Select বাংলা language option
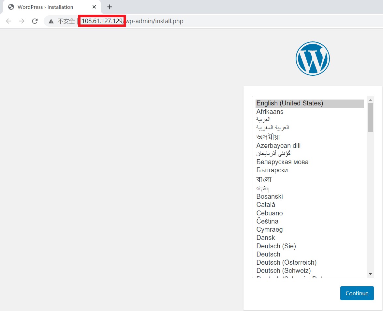 click(x=309, y=179)
